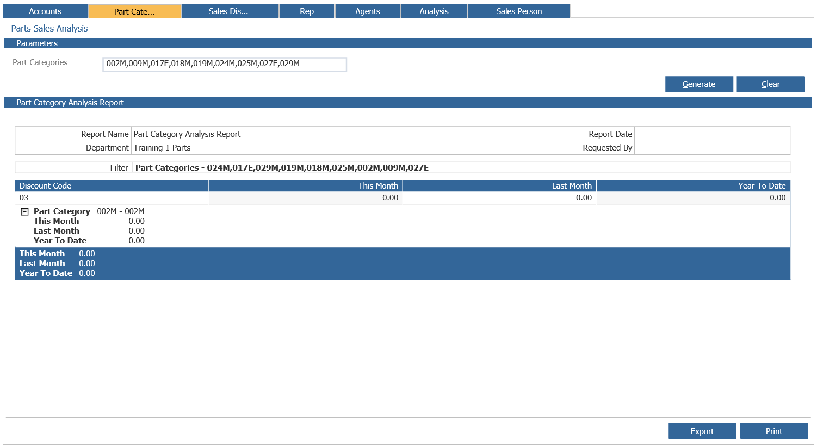Click the Part Categories input field
Image resolution: width=817 pixels, height=445 pixels.
(224, 64)
